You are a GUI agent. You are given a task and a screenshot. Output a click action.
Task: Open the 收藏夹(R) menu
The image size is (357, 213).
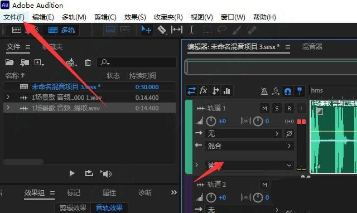168,17
